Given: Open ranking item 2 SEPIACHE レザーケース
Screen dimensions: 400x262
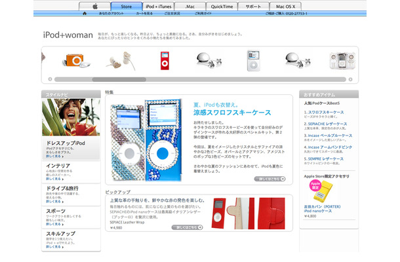Looking at the screenshot, I should 325,124.
